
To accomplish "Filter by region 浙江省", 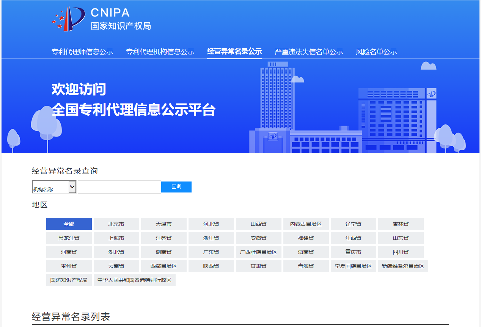I will coord(211,238).
